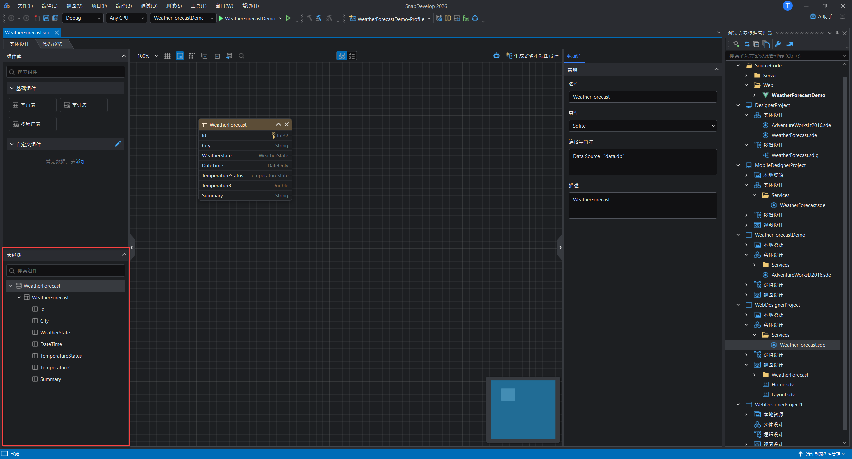Edit custom components with pencil icon
The image size is (852, 459).
tap(118, 144)
